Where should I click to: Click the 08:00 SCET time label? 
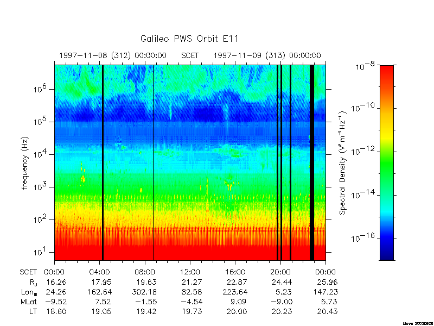pos(145,272)
